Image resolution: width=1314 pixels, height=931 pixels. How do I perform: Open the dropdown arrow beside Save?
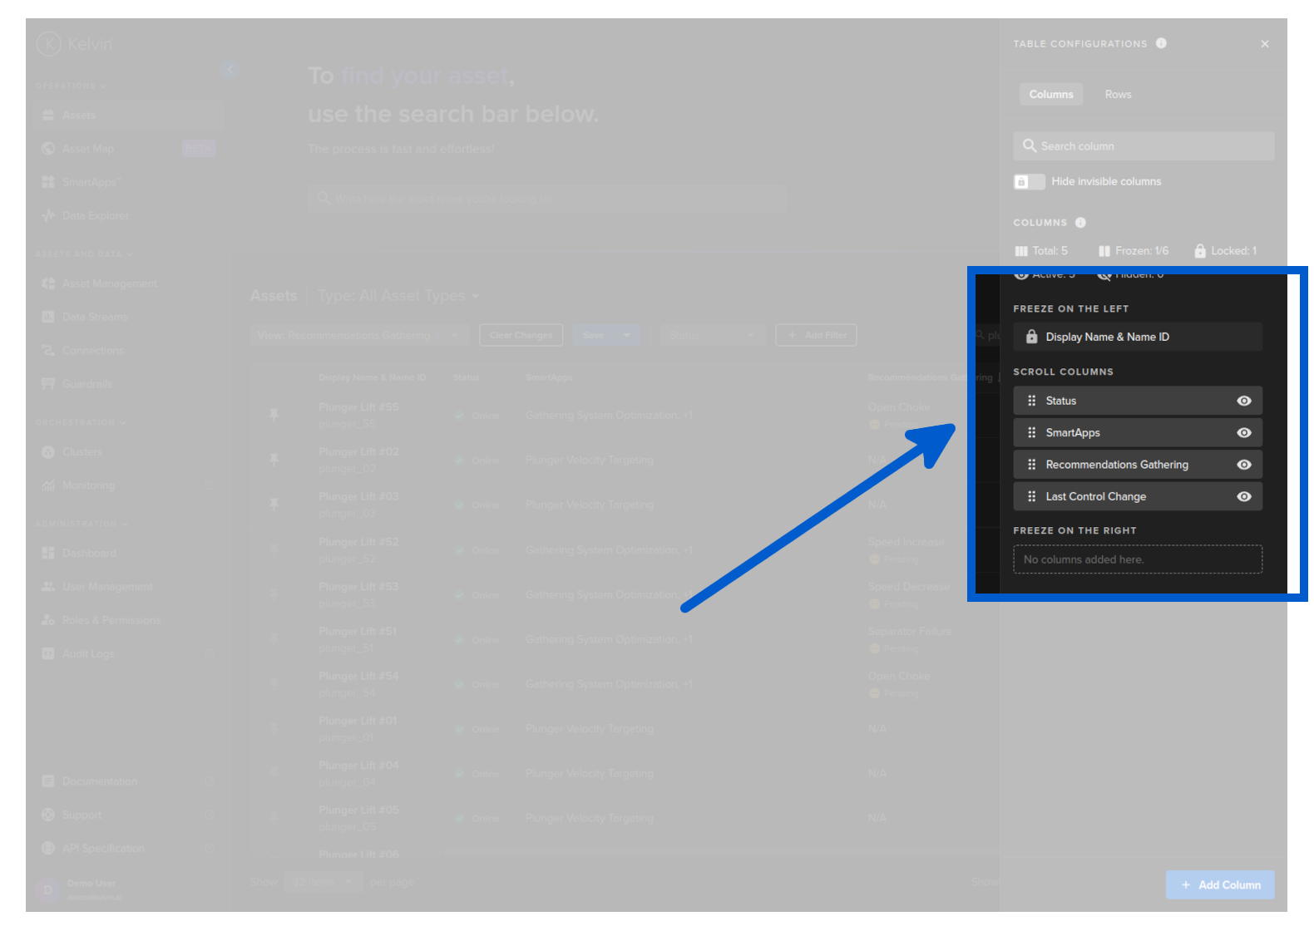(626, 335)
